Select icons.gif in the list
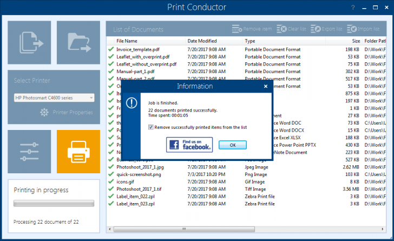 click(125, 181)
